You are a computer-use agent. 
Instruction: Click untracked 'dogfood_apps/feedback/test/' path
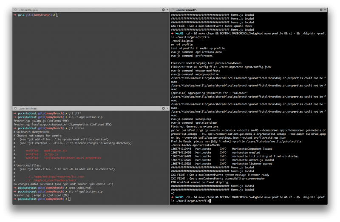coord(51,180)
